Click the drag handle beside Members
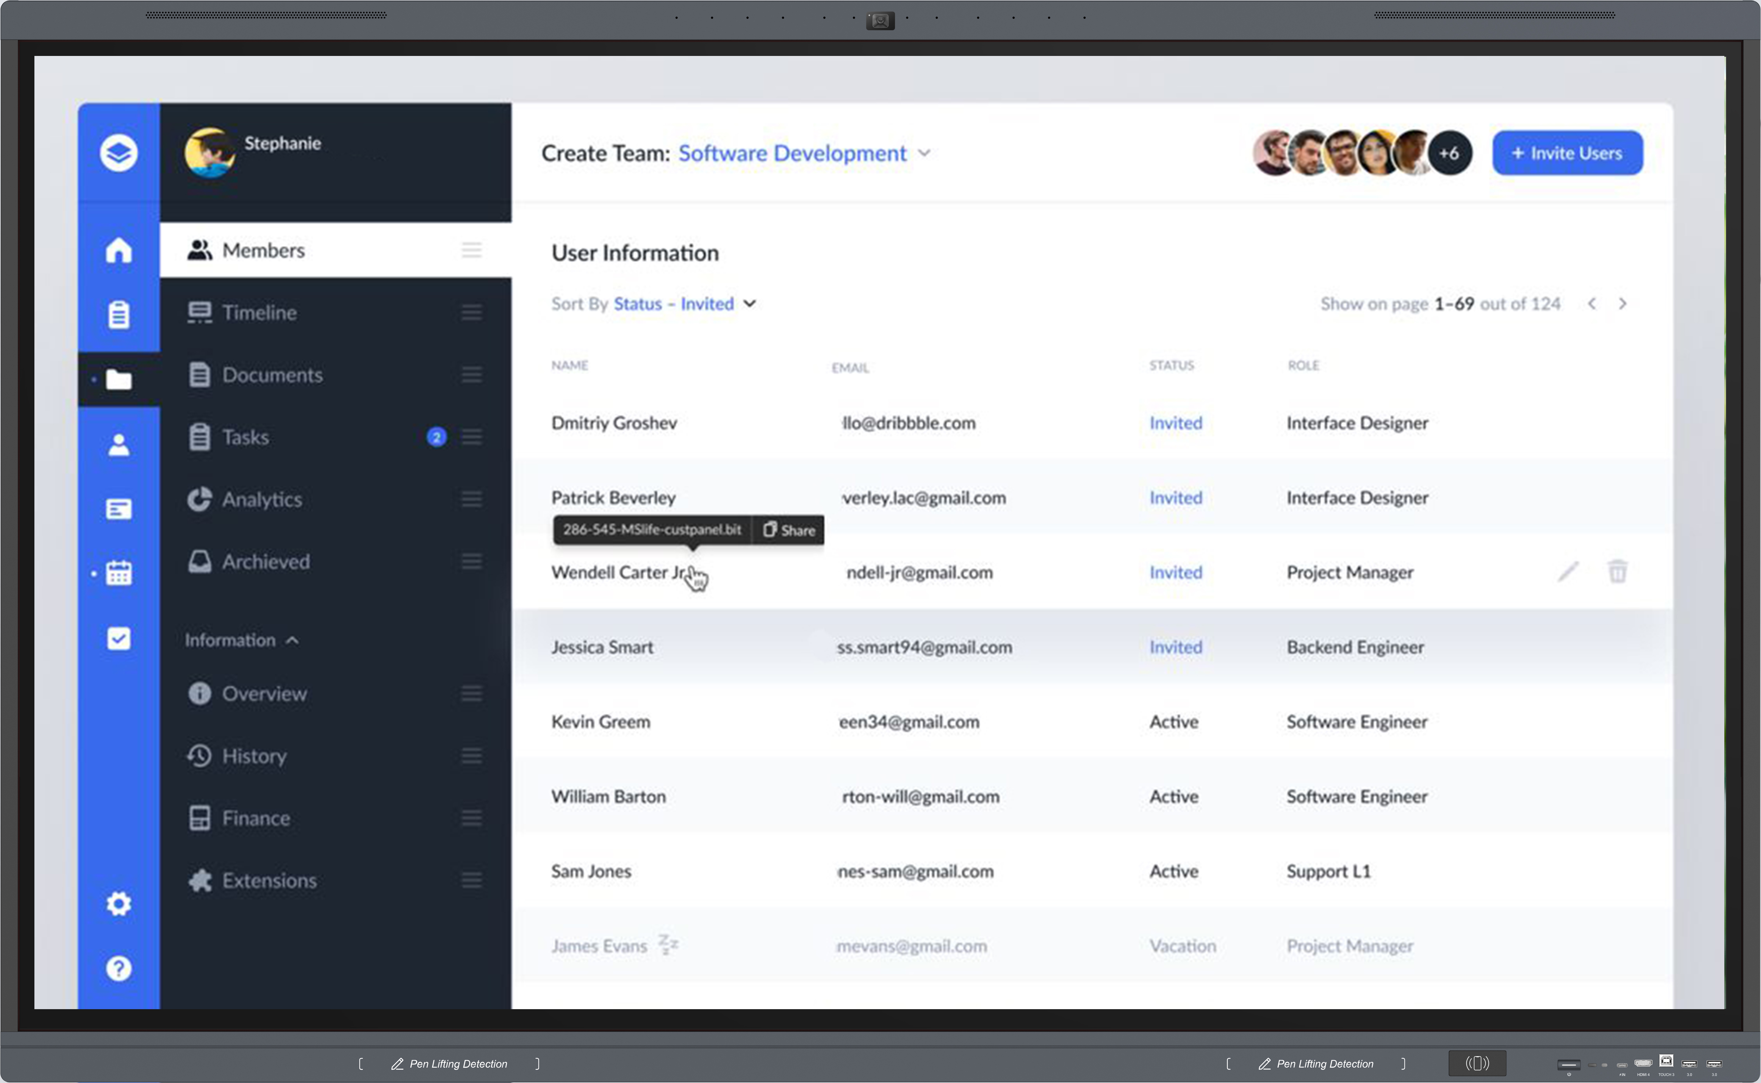This screenshot has height=1083, width=1761. [x=471, y=250]
